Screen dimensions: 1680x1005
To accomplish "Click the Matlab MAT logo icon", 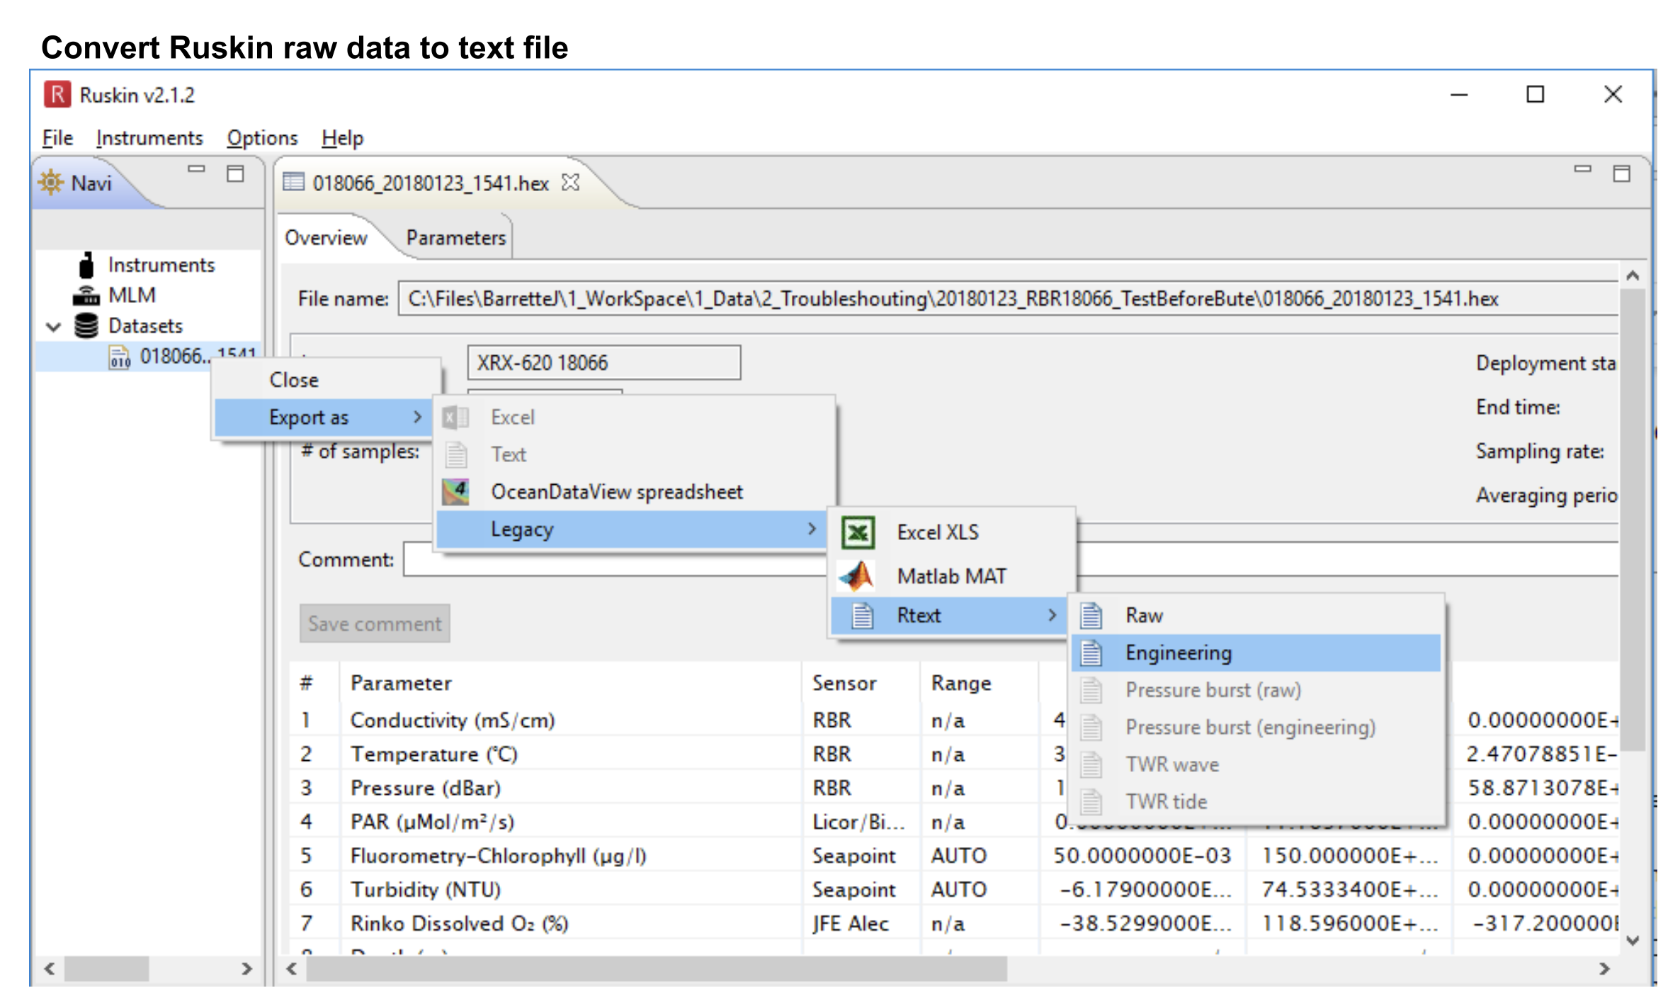I will pyautogui.click(x=856, y=576).
